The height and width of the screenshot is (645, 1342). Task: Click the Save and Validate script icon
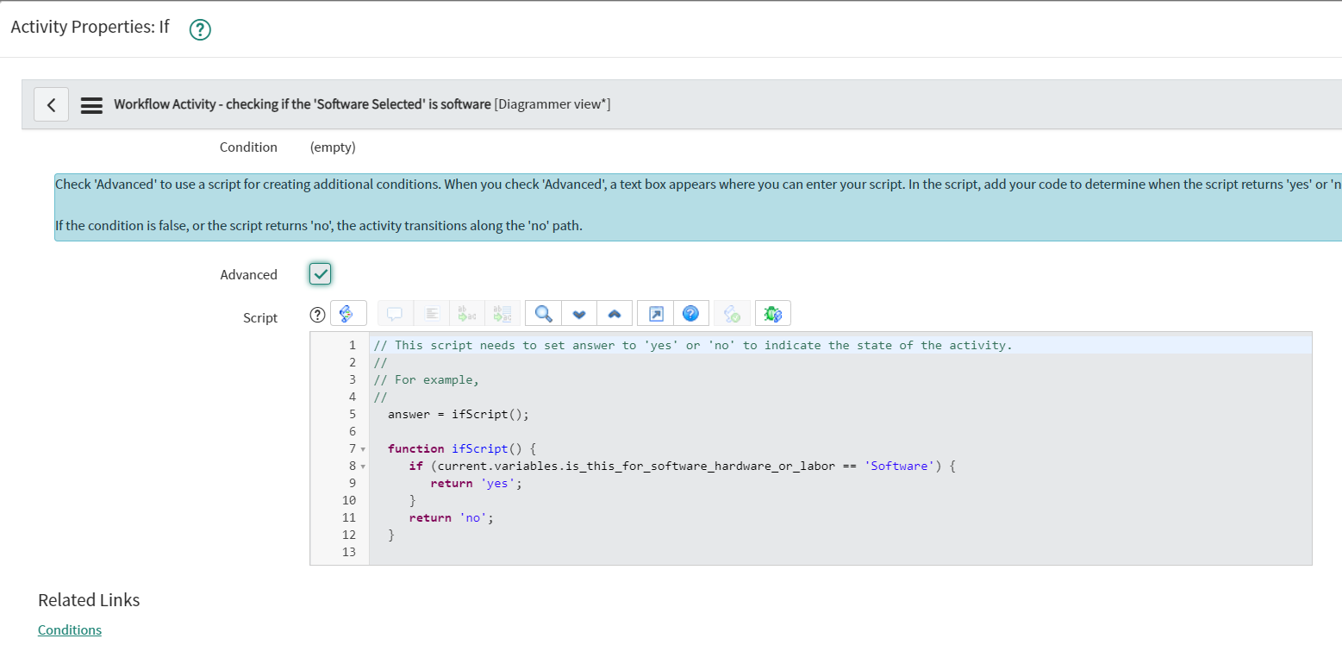point(731,313)
